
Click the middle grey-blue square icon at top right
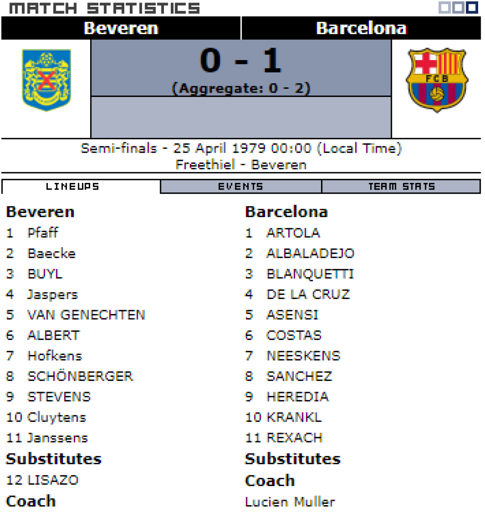(x=458, y=7)
